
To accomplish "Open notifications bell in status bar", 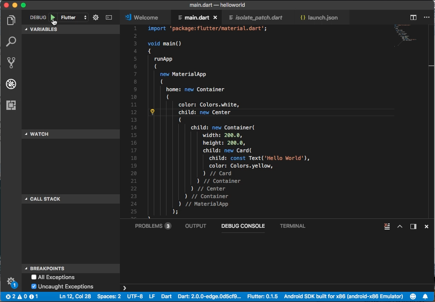I will [425, 296].
